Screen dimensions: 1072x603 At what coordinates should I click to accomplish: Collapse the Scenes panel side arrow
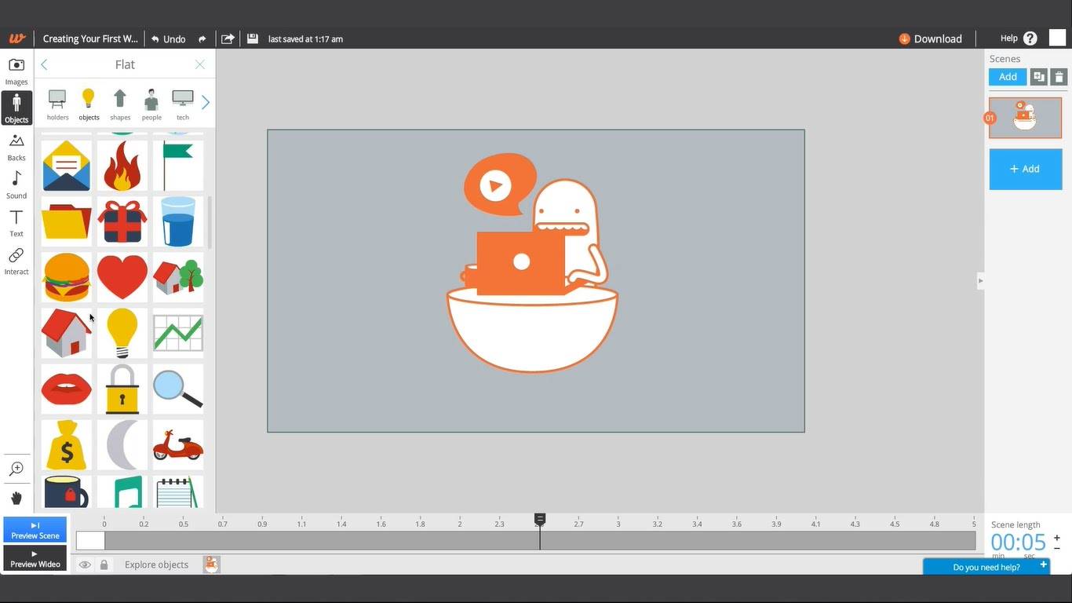(x=980, y=280)
